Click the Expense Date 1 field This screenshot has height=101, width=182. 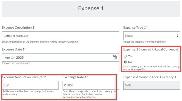pos(61,57)
